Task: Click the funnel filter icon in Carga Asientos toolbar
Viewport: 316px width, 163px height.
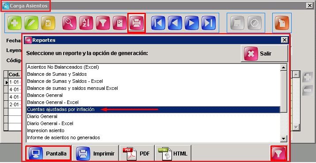Action: [x=103, y=23]
